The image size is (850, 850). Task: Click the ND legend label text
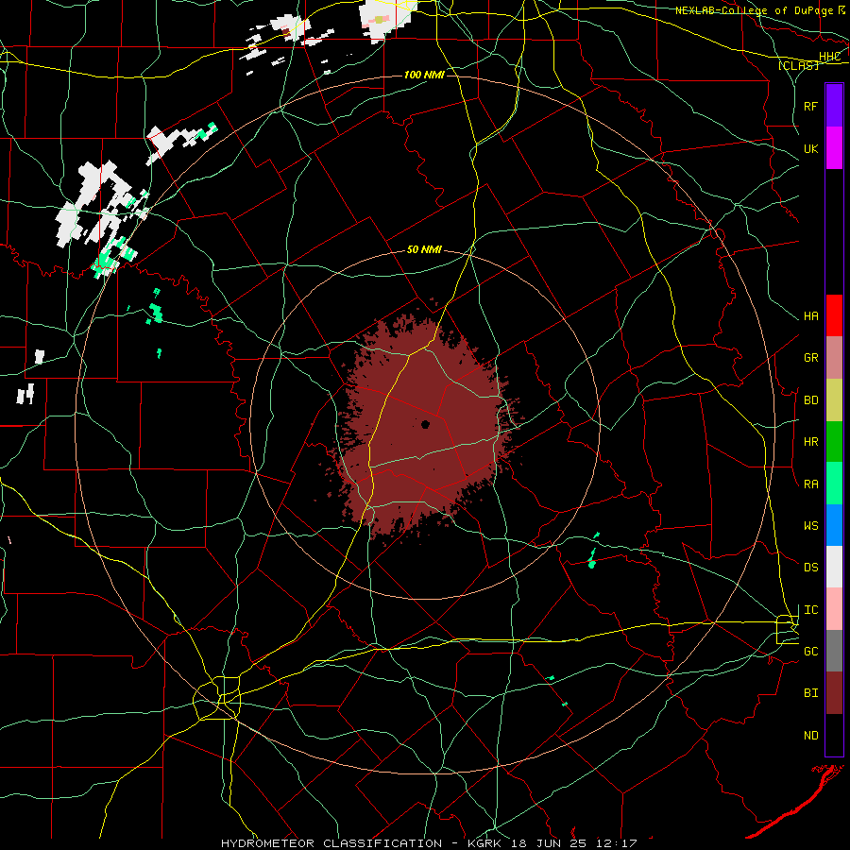(811, 736)
